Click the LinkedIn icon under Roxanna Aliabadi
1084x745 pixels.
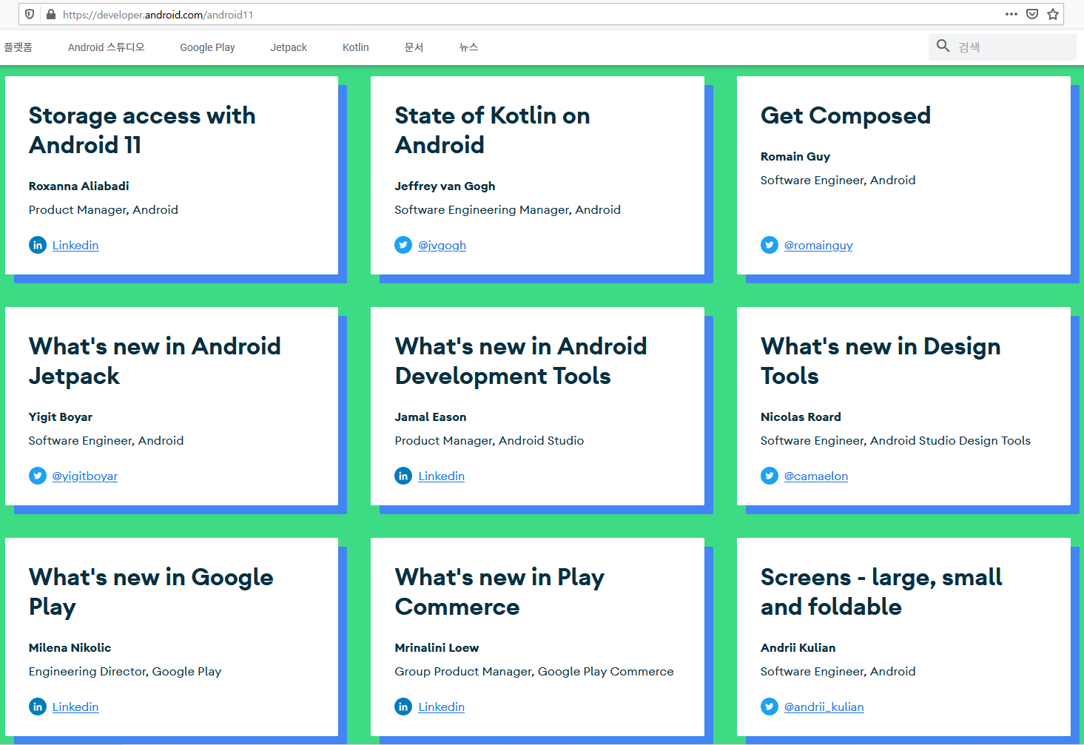coord(38,245)
